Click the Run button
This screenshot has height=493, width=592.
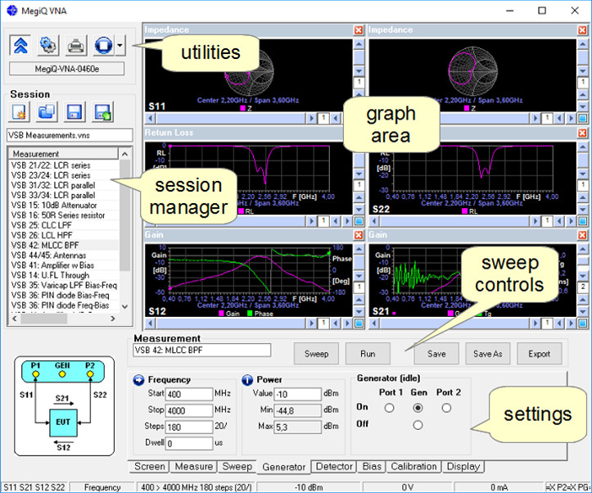click(368, 354)
